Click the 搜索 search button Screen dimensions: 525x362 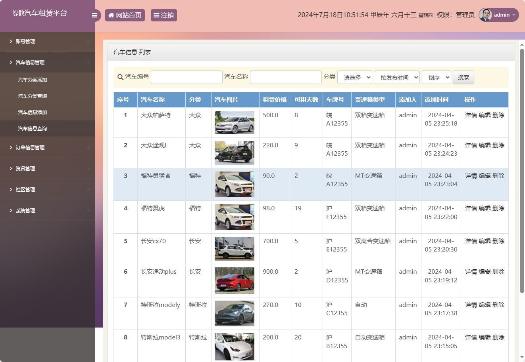tap(463, 77)
